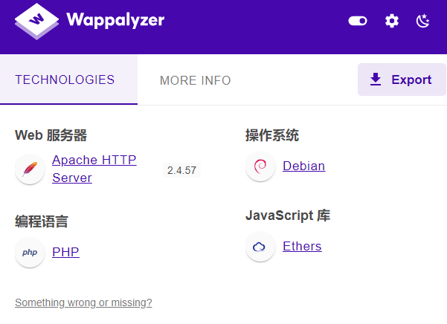Screen dimensions: 447x324
Task: Click the Export button
Action: pos(402,80)
